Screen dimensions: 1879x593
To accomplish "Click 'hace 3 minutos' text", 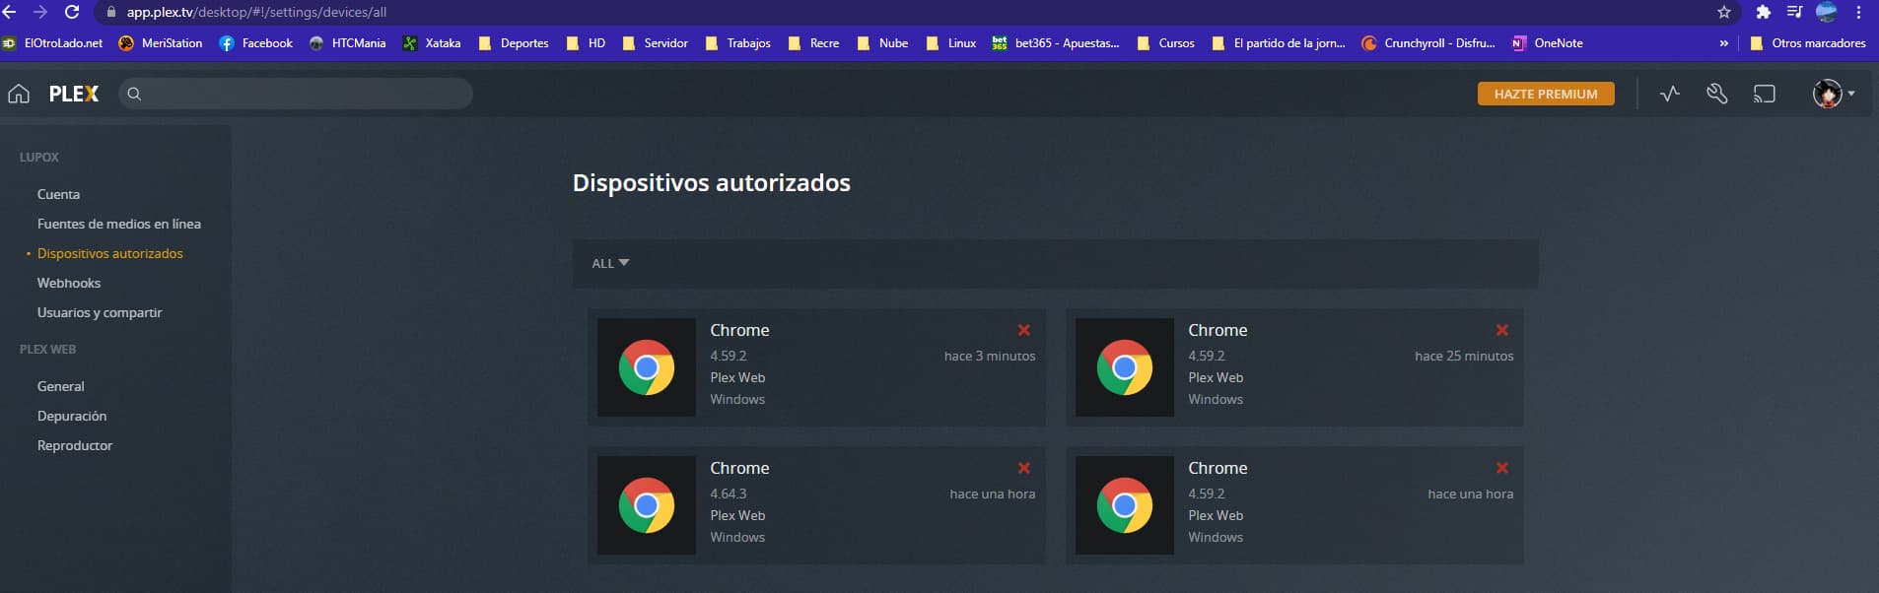I will [x=990, y=356].
